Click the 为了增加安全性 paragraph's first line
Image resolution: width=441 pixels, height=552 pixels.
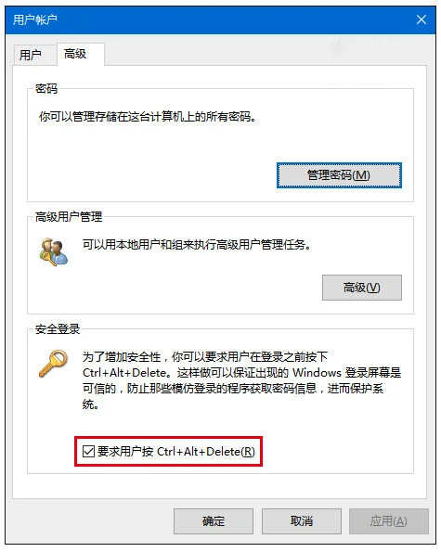tap(205, 356)
